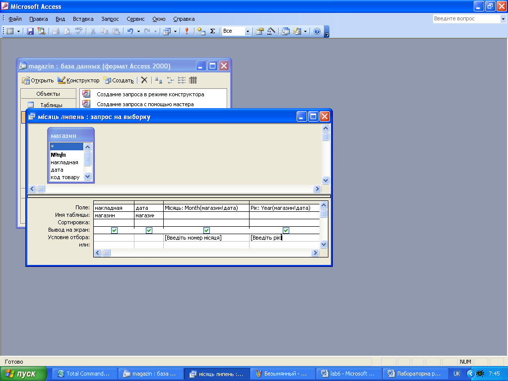Viewport: 508px width, 381px height.
Task: Click 'Создание запроса в режиме конструктора'
Action: tap(150, 94)
